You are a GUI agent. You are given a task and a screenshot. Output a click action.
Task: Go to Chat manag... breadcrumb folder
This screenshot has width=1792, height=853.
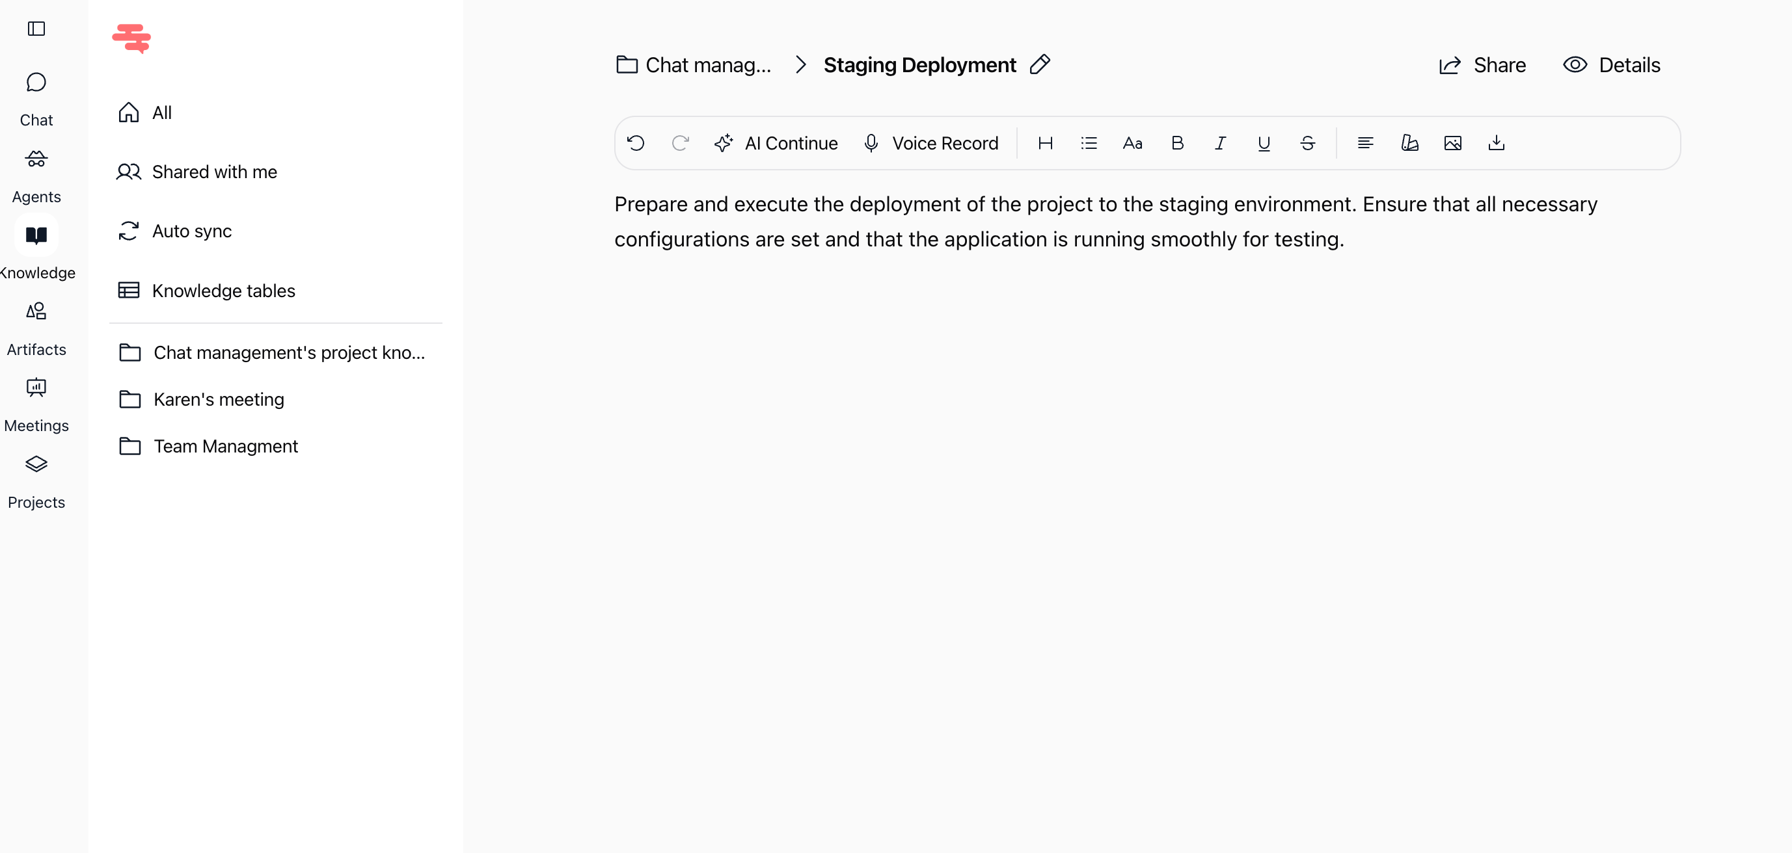(694, 66)
